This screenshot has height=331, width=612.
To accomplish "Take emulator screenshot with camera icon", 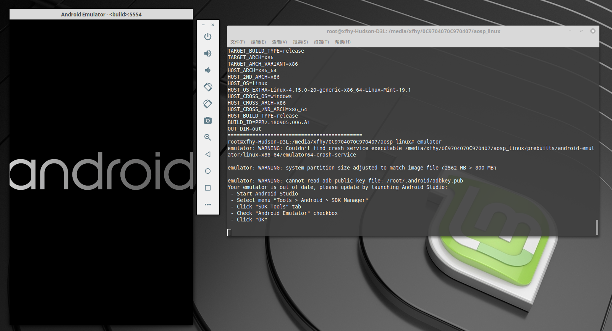I will pos(208,121).
